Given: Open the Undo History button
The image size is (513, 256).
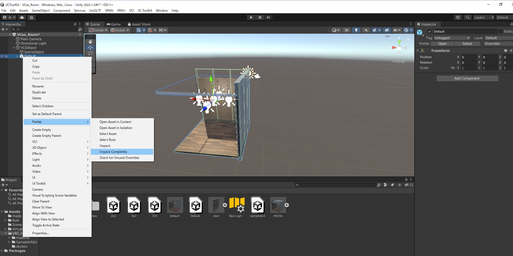Looking at the screenshot, I should tap(458, 17).
